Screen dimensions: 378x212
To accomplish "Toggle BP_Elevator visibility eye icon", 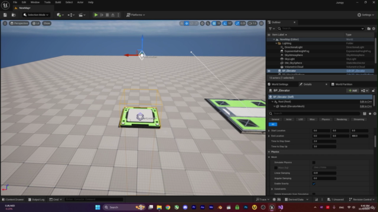I will click(x=269, y=71).
